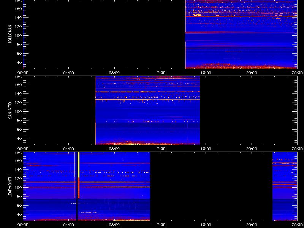Click the 140 frequency tick on San Vito axis

click(x=18, y=94)
